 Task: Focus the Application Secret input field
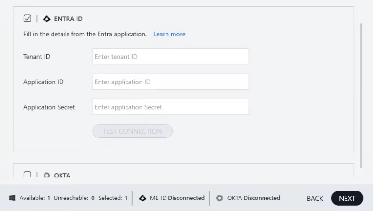click(x=171, y=107)
